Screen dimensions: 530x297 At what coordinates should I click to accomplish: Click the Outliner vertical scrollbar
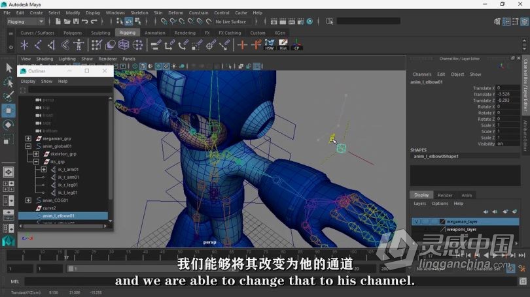tap(110, 148)
